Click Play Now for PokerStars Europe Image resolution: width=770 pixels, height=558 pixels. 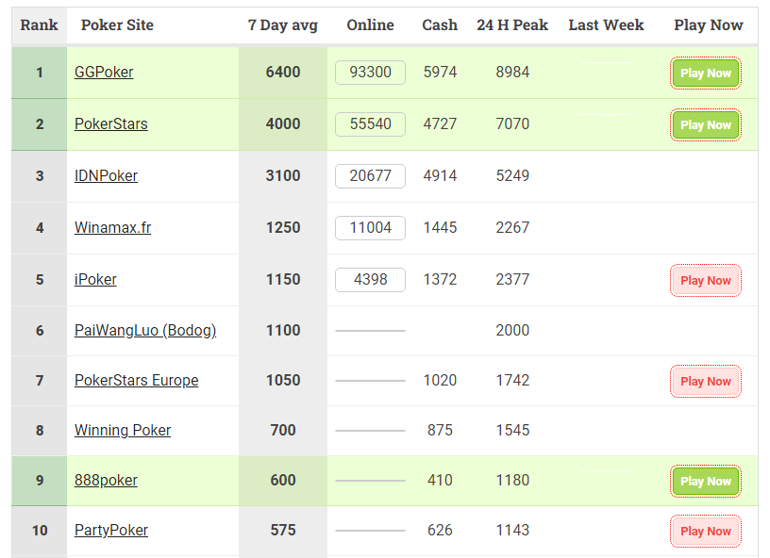(705, 382)
